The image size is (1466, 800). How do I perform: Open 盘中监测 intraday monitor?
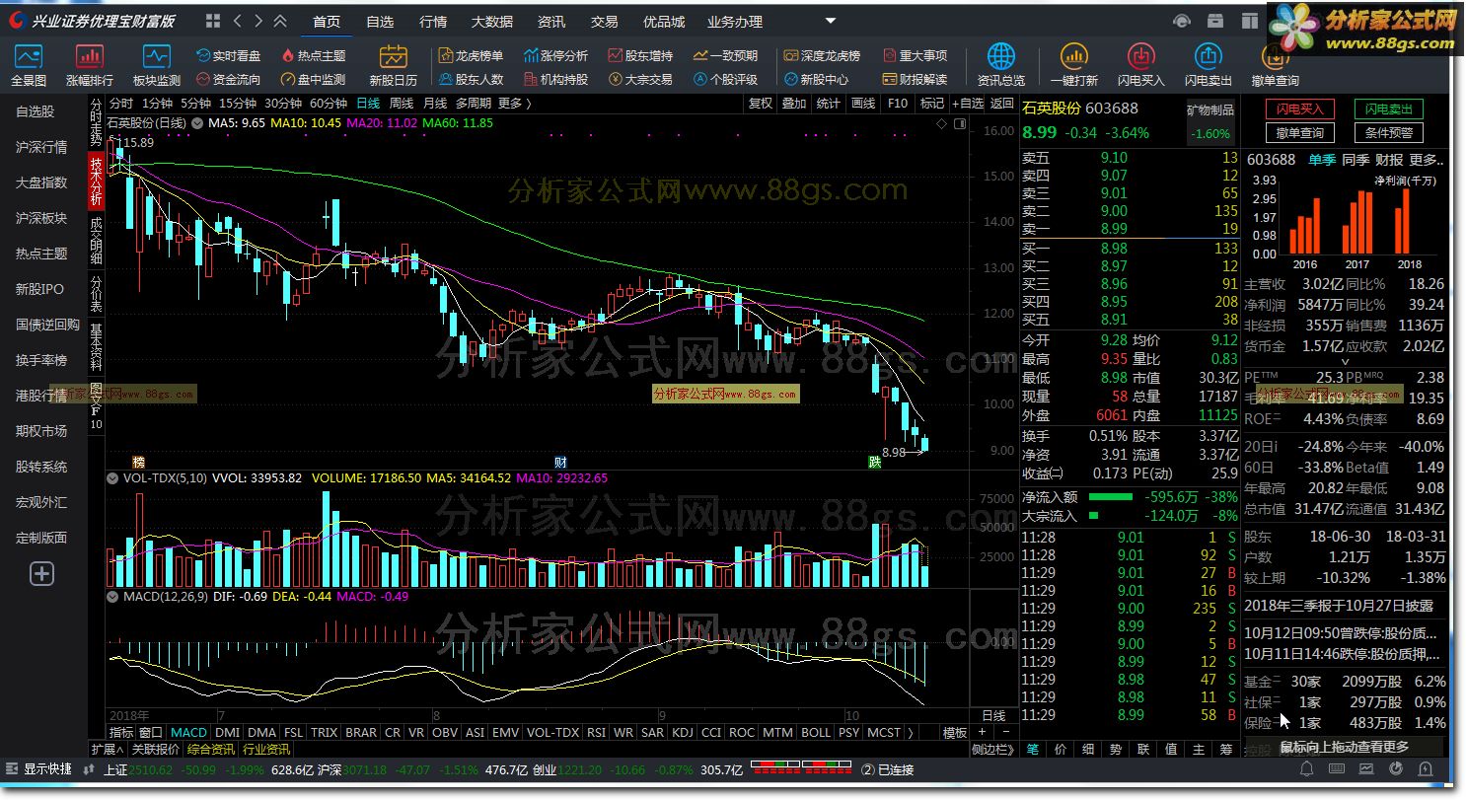(314, 80)
